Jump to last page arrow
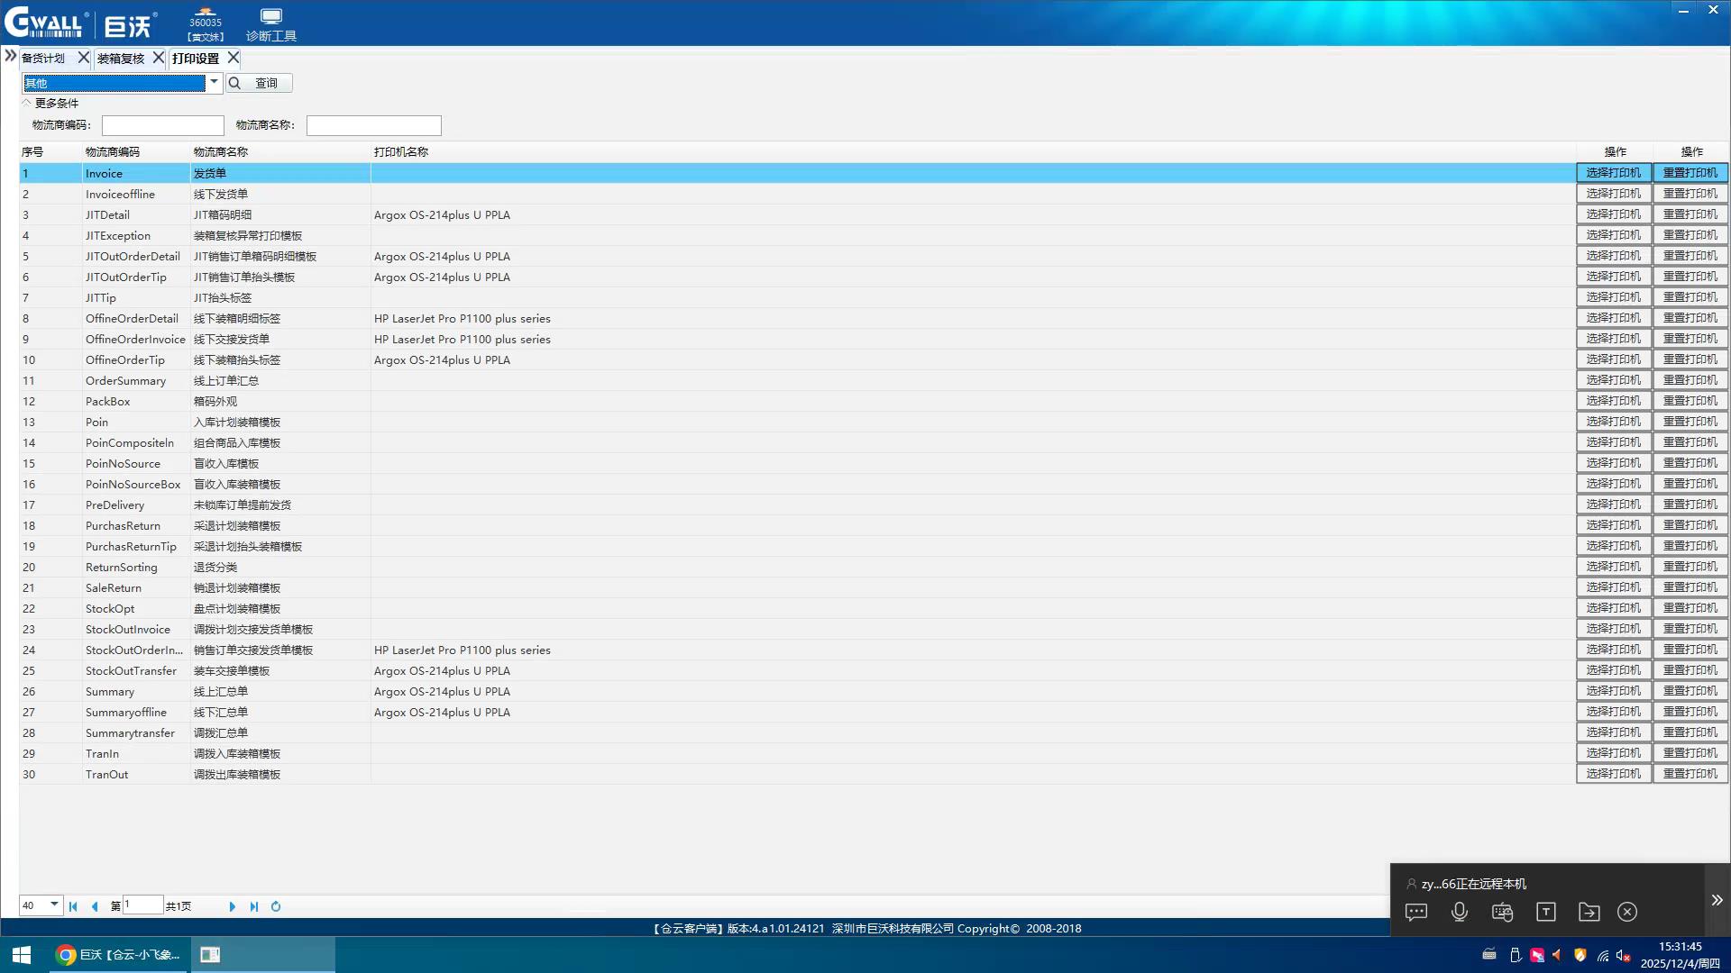This screenshot has width=1731, height=973. coord(254,906)
